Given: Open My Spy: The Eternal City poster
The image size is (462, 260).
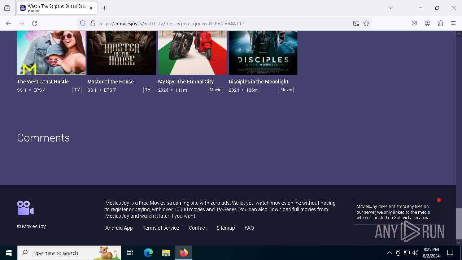Looking at the screenshot, I should 192,53.
